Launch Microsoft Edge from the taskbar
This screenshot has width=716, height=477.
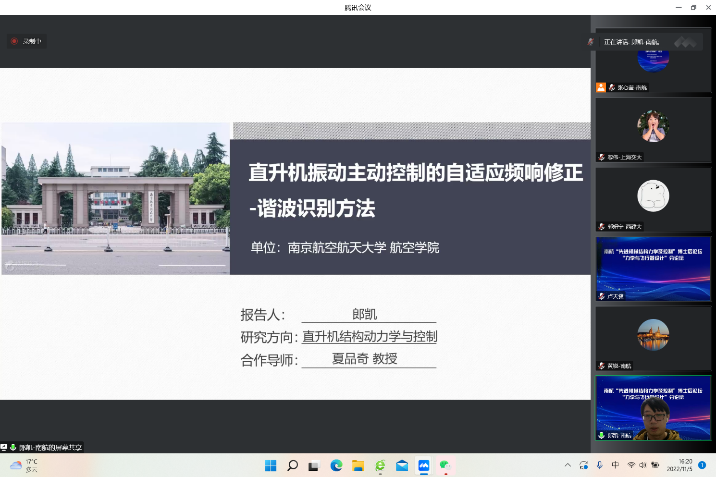(x=336, y=465)
